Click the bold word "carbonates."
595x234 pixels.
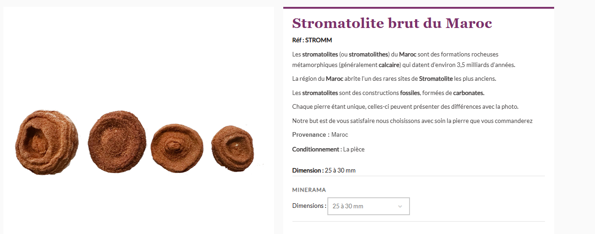[468, 93]
